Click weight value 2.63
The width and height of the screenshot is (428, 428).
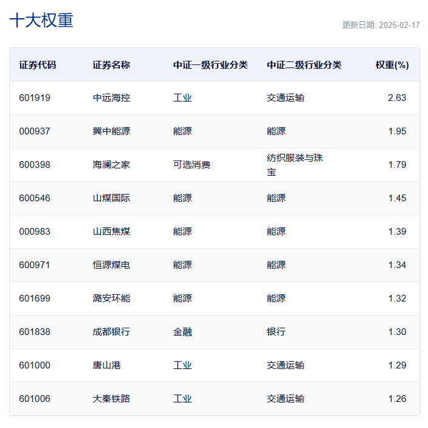[397, 98]
